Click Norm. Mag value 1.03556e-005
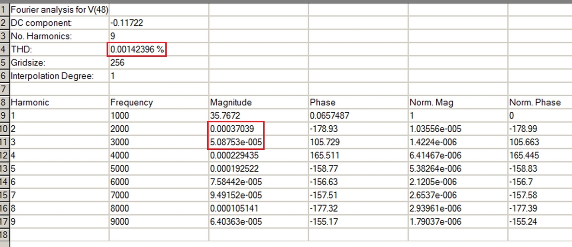 (458, 129)
